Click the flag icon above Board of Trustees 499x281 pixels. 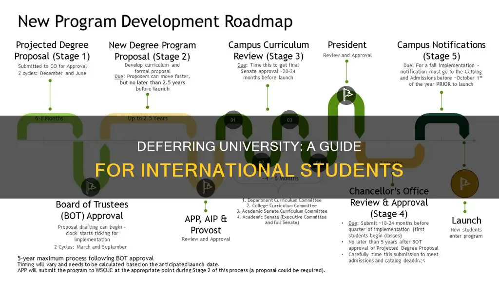tap(91, 187)
